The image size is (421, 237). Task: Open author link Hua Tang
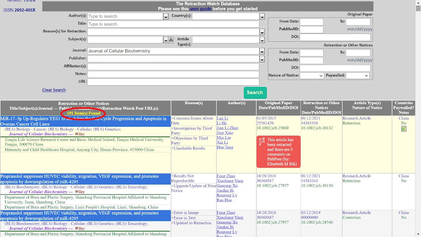point(224,147)
